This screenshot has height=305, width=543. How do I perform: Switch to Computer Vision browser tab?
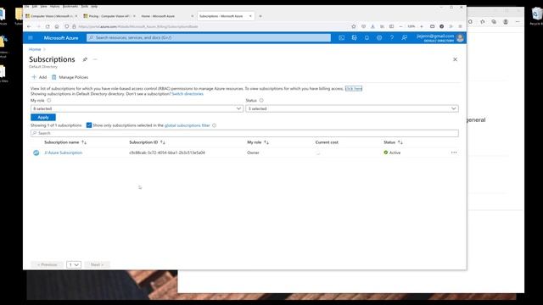[51, 16]
